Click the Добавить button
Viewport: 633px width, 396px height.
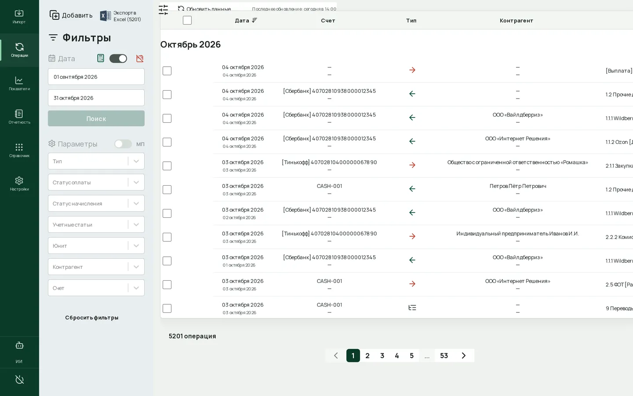click(71, 15)
